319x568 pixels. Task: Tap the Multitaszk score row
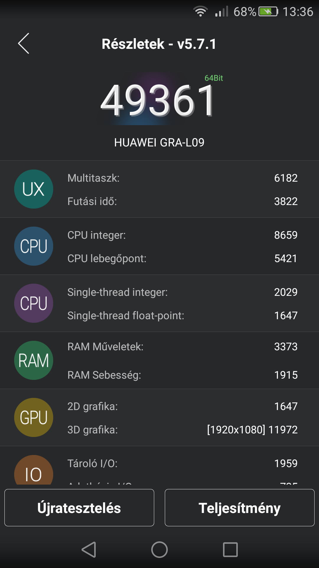point(183,178)
